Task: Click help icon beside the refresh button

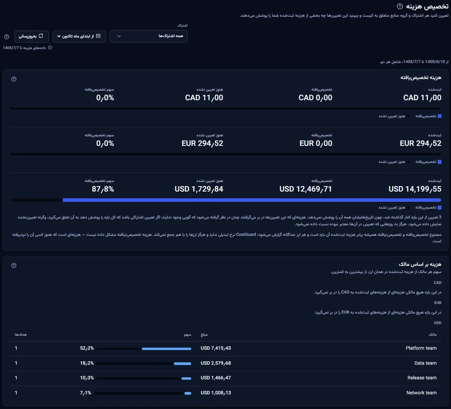Action: click(6, 36)
